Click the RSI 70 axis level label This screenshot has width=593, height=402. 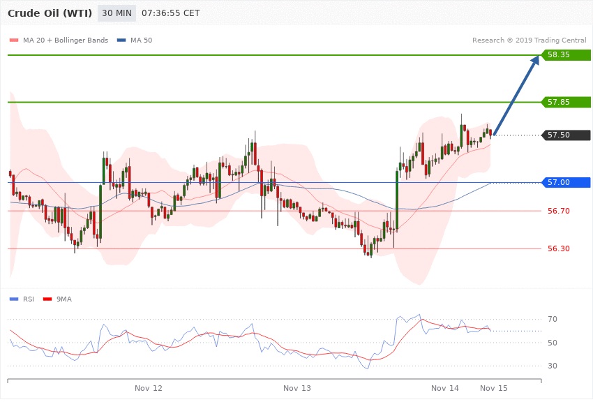[553, 320]
